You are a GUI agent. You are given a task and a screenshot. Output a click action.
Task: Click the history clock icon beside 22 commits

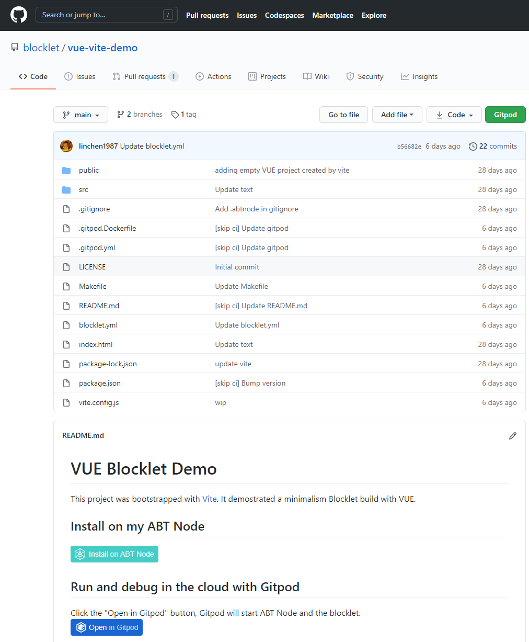[473, 147]
